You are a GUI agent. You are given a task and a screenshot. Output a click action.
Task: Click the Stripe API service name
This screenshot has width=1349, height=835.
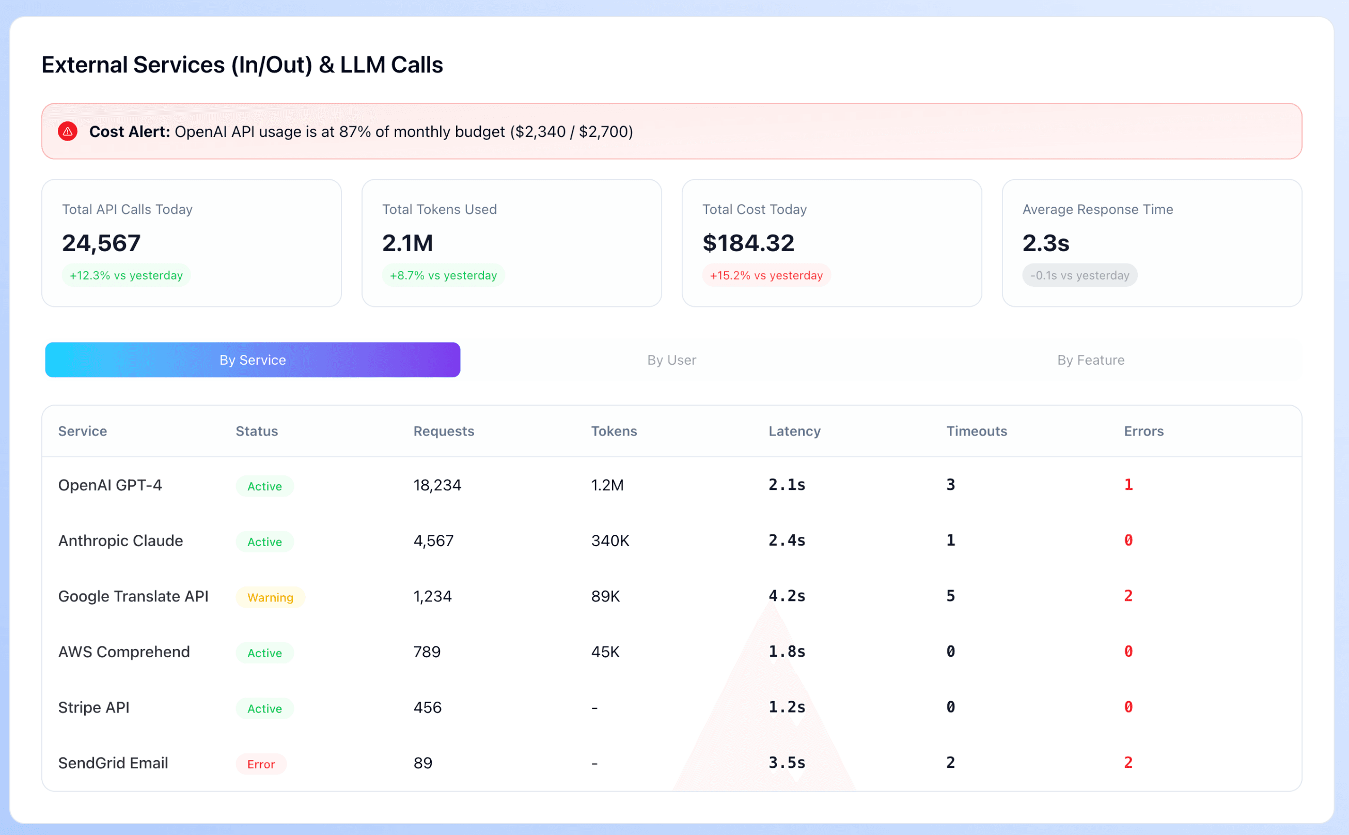[x=93, y=707]
